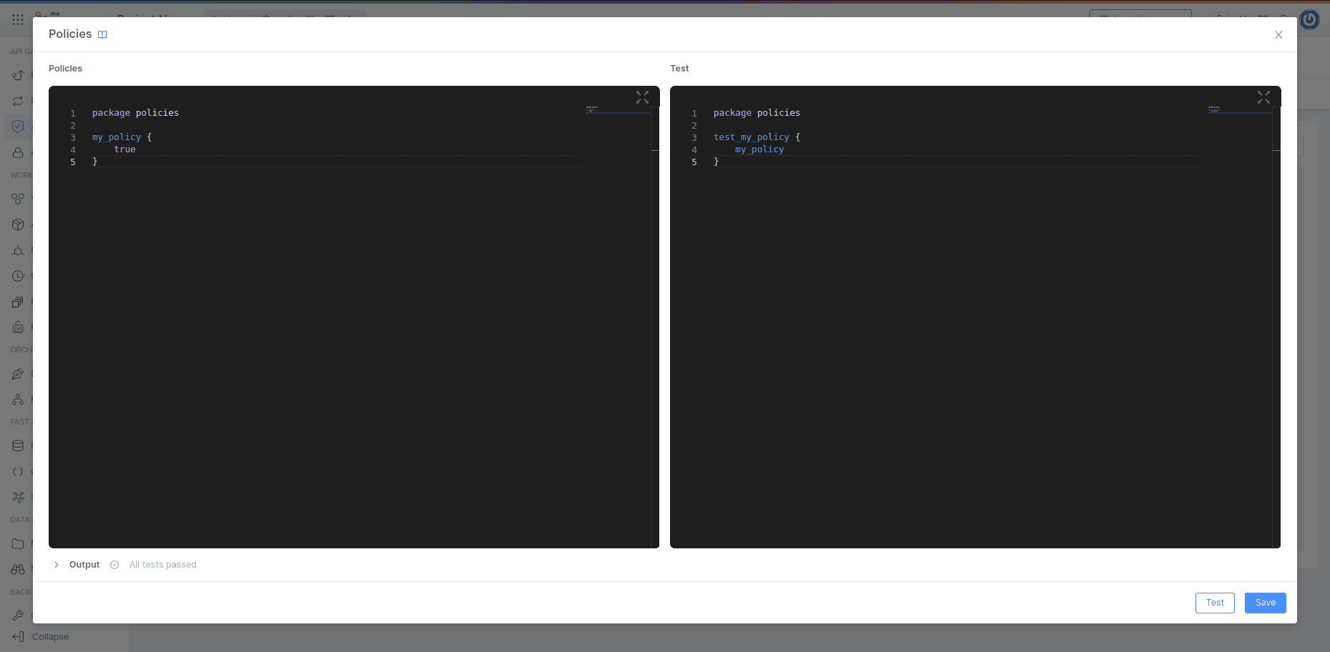Click the tests passed check icon
This screenshot has width=1330, height=652.
click(x=115, y=565)
